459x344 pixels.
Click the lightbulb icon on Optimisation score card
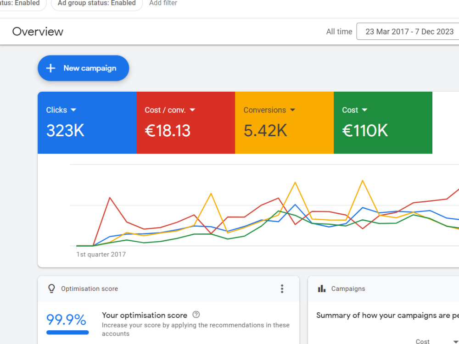point(51,289)
